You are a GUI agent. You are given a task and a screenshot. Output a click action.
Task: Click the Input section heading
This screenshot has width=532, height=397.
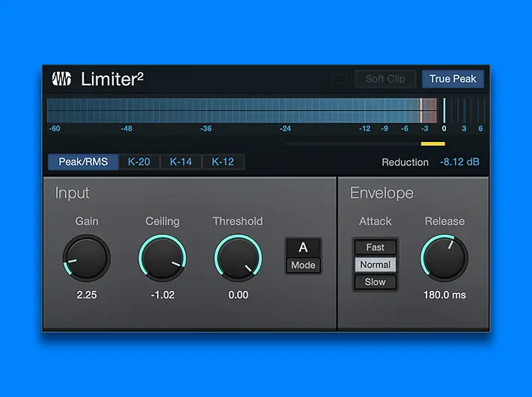click(x=72, y=193)
